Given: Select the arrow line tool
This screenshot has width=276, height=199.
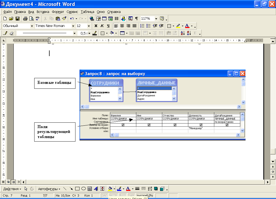Looking at the screenshot, I should coord(71,189).
